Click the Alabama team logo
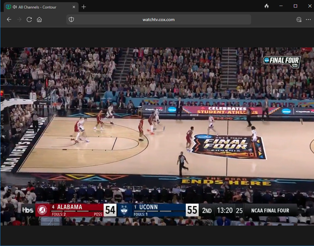The width and height of the screenshot is (314, 246). click(42, 210)
